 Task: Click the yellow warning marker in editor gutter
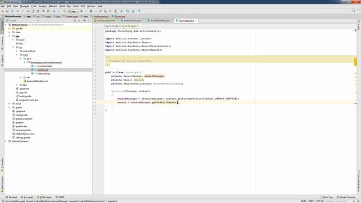pos(355,61)
